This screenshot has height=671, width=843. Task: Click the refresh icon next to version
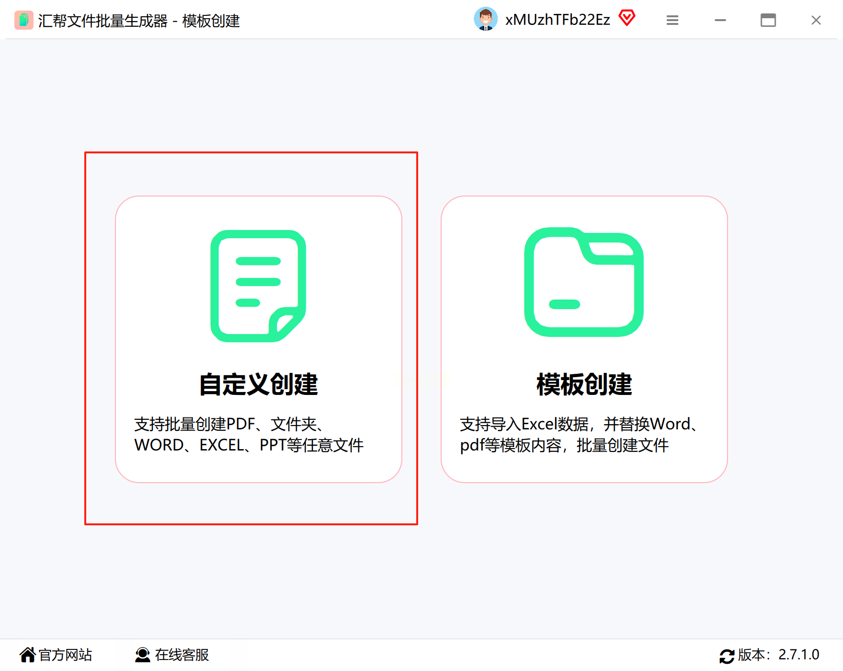pos(727,656)
